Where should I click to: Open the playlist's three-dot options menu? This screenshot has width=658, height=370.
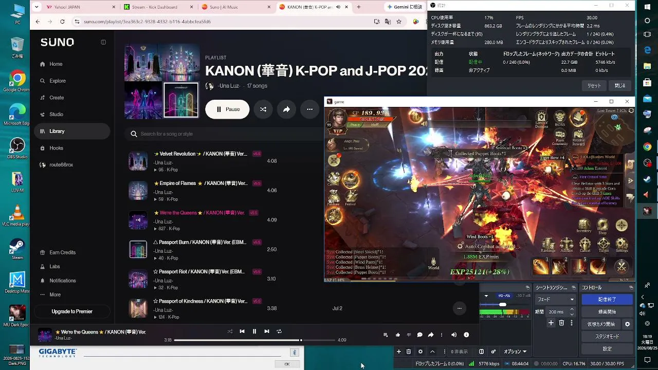[309, 109]
